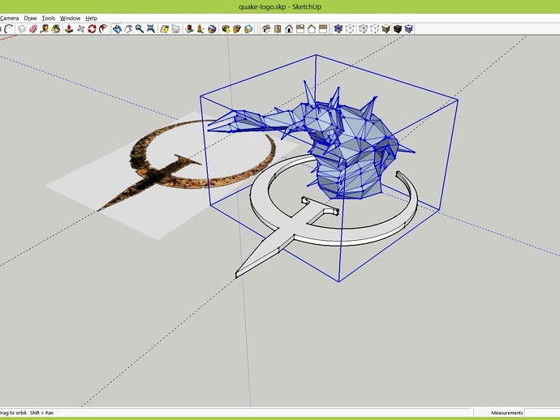560x420 pixels.
Task: Open the Help menu
Action: click(91, 18)
